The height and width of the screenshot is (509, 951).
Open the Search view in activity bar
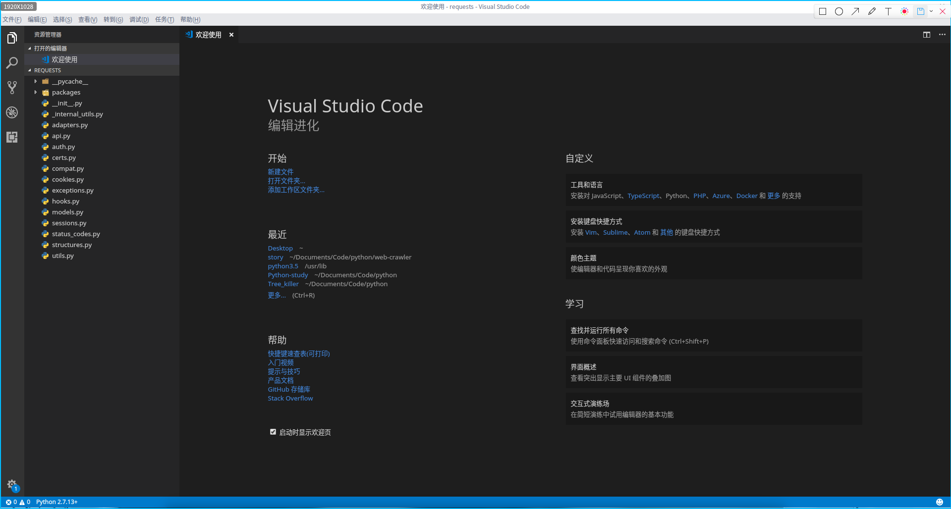click(x=12, y=63)
